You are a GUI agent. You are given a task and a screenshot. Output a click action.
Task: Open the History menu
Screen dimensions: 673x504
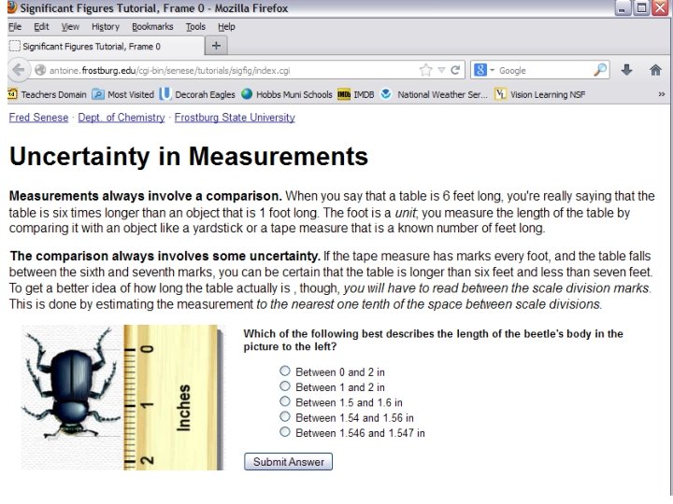pyautogui.click(x=105, y=26)
